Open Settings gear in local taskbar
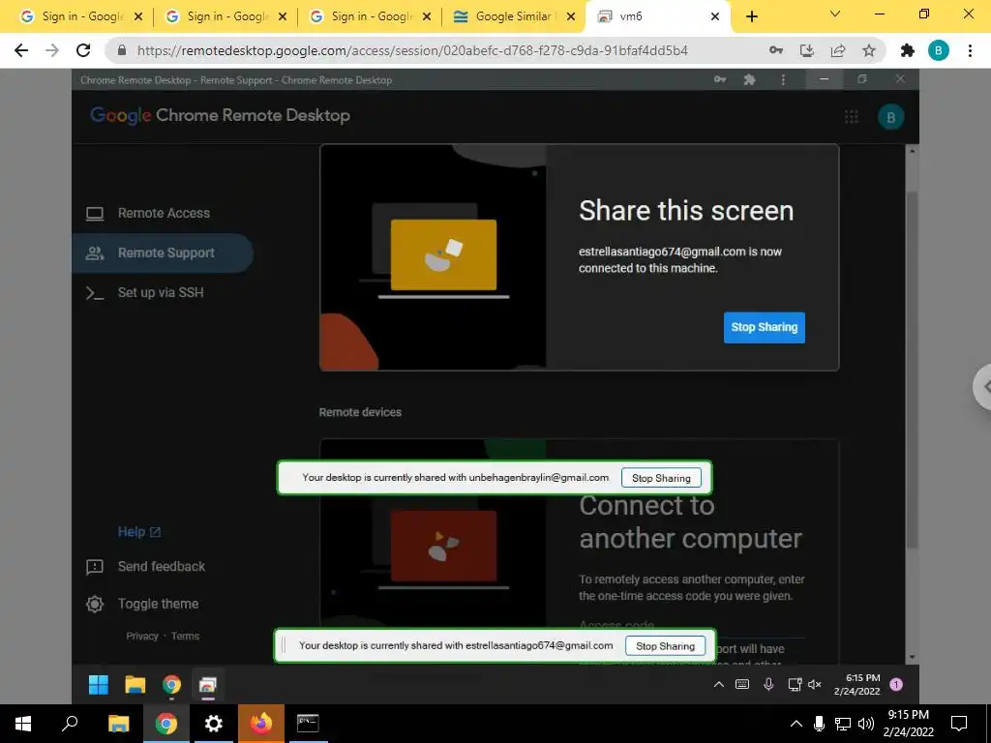 click(213, 724)
